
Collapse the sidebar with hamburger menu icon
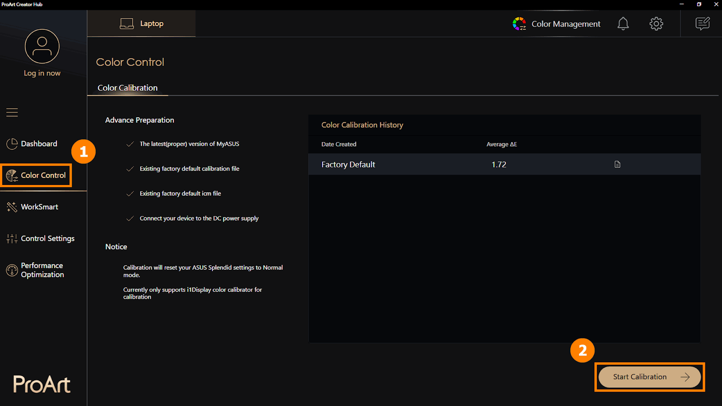[x=12, y=112]
